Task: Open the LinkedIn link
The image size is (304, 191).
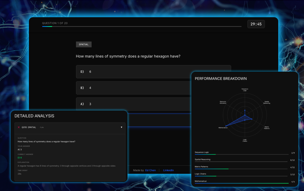Action: (x=168, y=170)
